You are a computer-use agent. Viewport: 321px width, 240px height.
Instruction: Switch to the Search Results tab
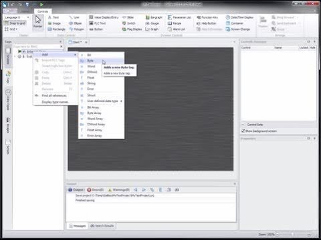(102, 226)
